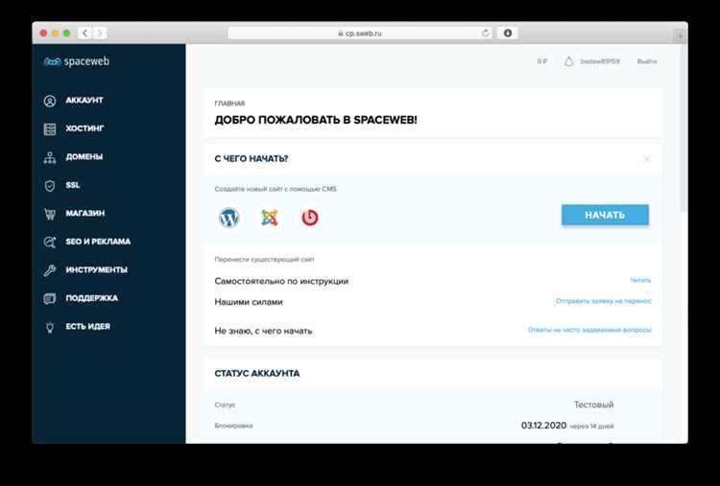The height and width of the screenshot is (486, 720).
Task: Click the Хостинг server icon
Action: [50, 129]
